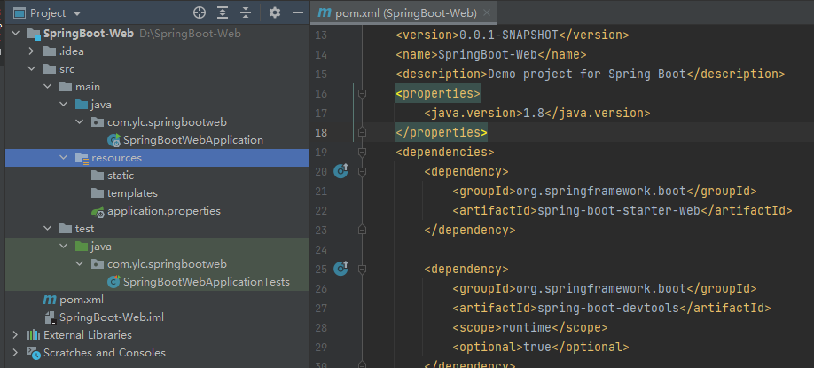Click the gutter dependency icon on line 25
The image size is (814, 368).
point(341,268)
